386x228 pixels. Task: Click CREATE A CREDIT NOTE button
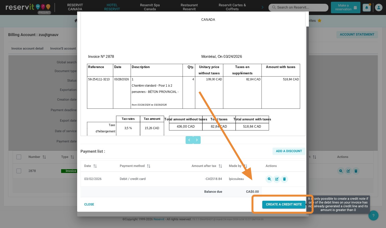284,204
